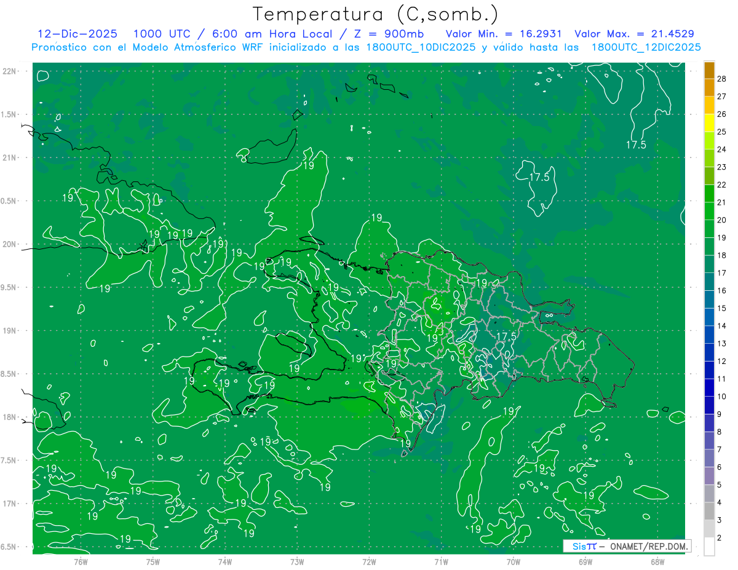Click the orange-brown swatch above 28 on color bar
The width and height of the screenshot is (738, 570).
pos(709,70)
